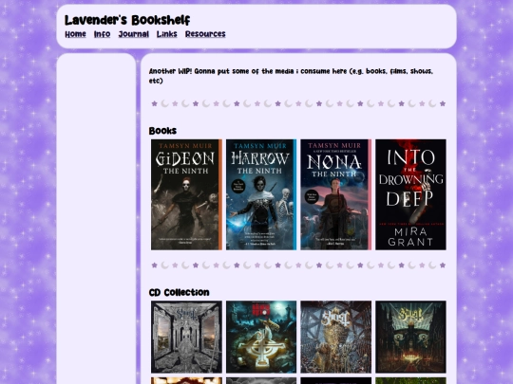
Task: Select the Harrow the Ninth book cover
Action: [261, 194]
